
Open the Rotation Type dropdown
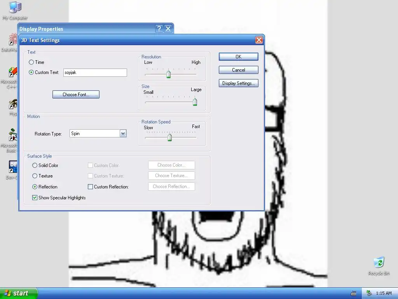click(123, 134)
